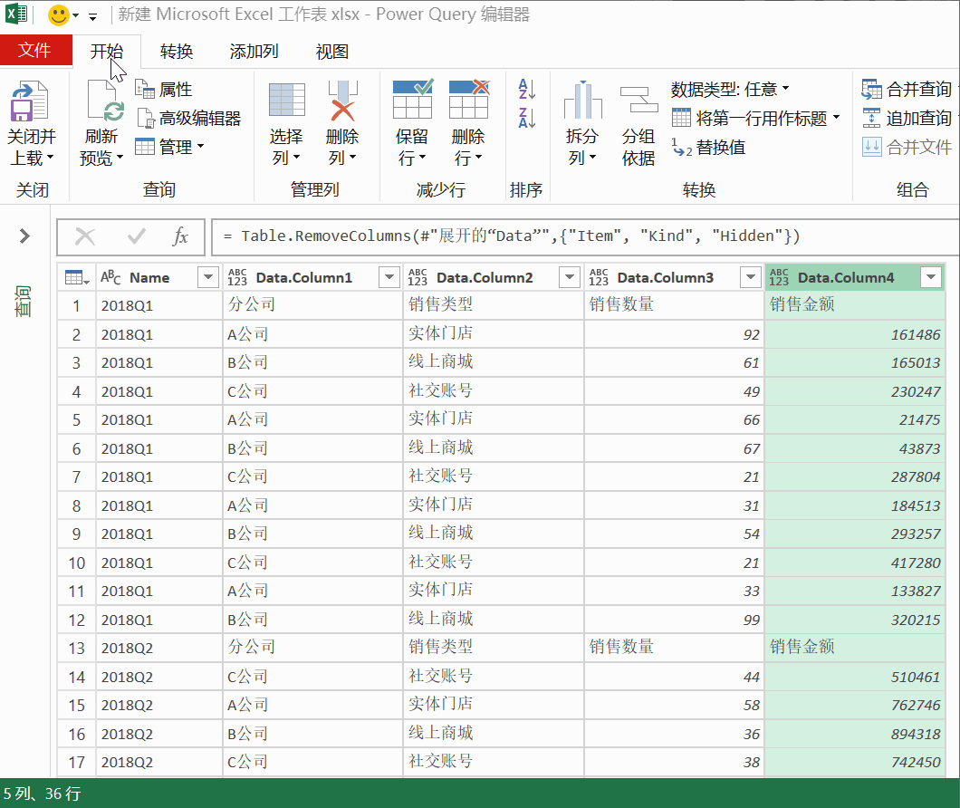This screenshot has width=960, height=808.
Task: Select cell 99 in row 12
Action: coord(674,620)
